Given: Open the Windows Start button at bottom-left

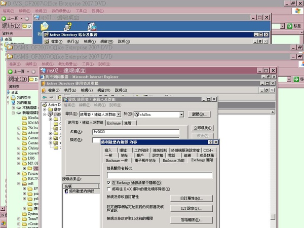Looking at the screenshot, I should pos(4,224).
